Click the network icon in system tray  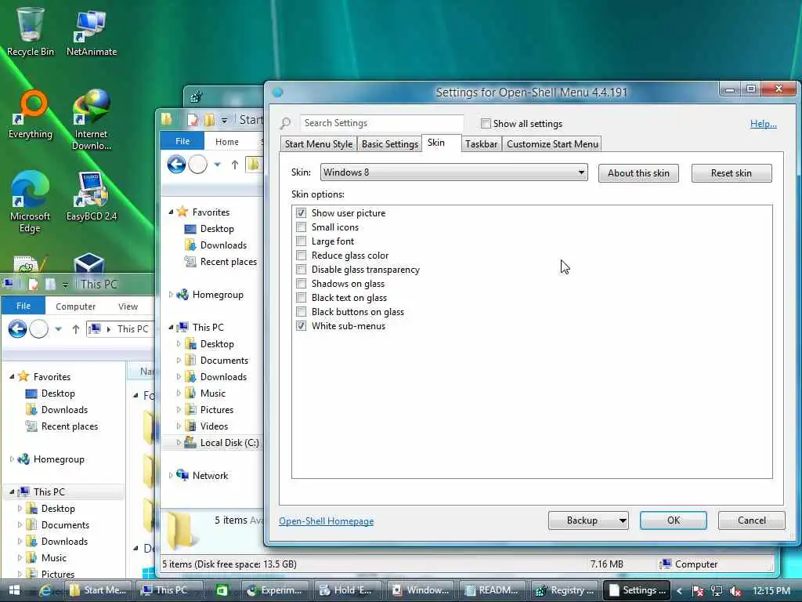(x=716, y=591)
